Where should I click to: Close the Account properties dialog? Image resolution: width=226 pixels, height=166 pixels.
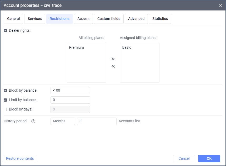[220, 5]
